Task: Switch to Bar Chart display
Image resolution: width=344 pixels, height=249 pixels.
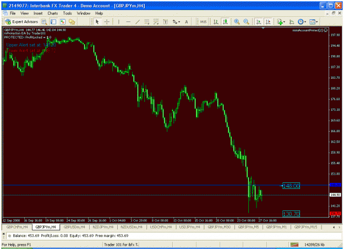Action: coord(216,21)
